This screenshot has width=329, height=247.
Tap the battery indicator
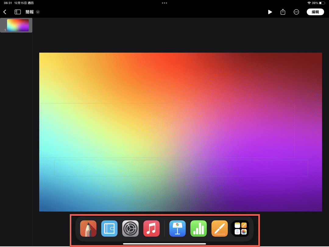(322, 3)
